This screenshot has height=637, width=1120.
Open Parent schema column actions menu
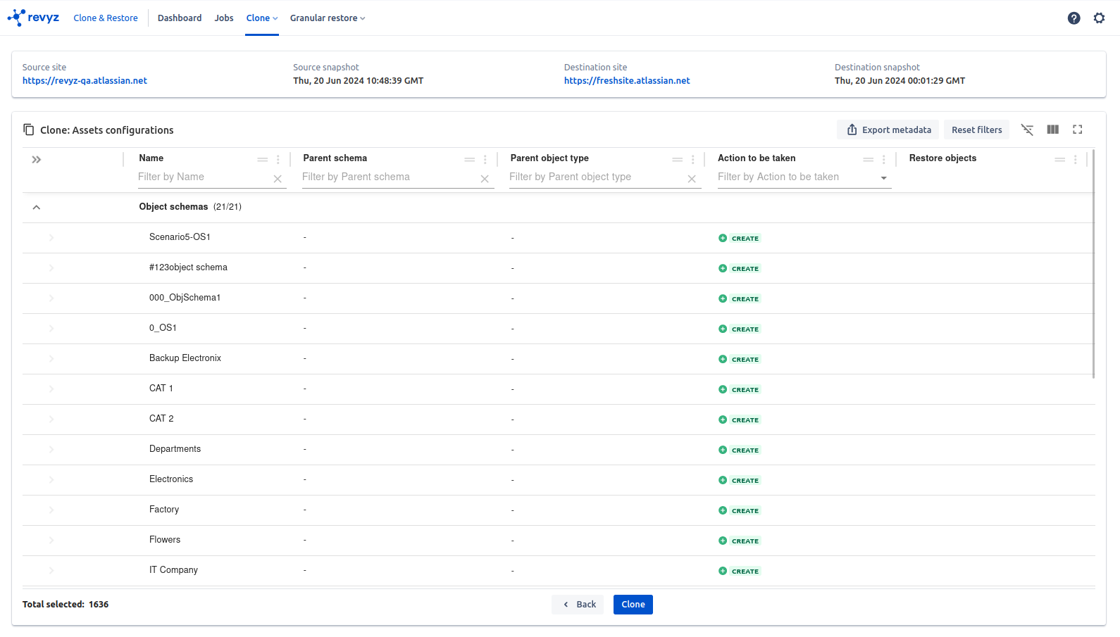tap(485, 160)
